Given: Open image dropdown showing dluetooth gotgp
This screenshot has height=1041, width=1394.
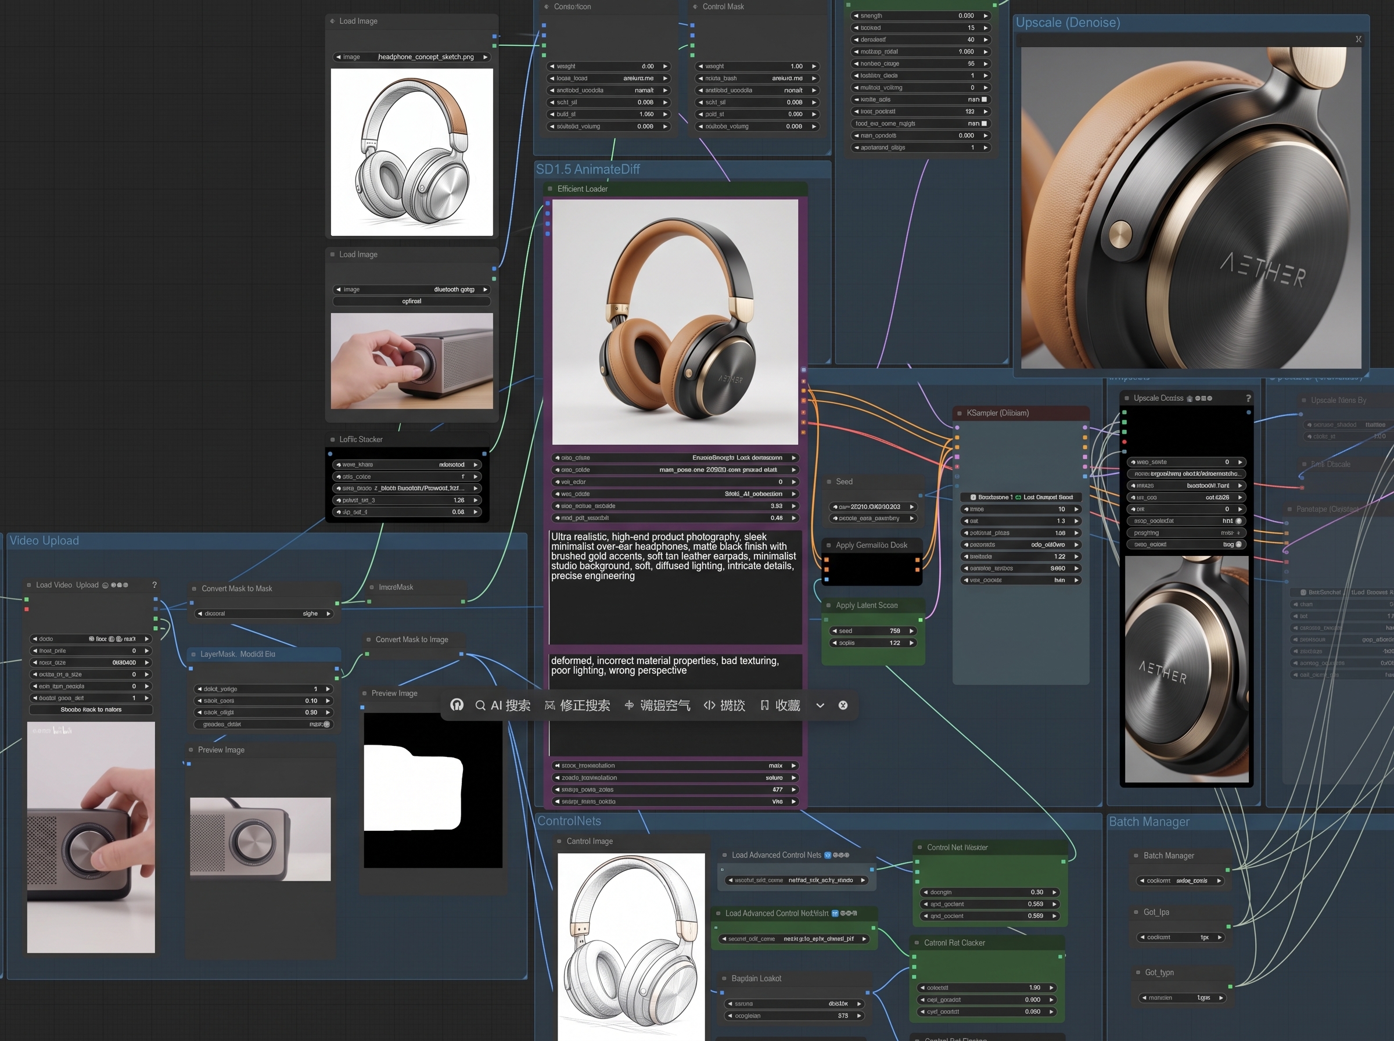Looking at the screenshot, I should [x=412, y=289].
